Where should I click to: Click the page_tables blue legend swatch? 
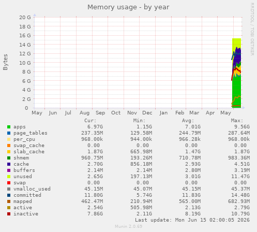9,133
